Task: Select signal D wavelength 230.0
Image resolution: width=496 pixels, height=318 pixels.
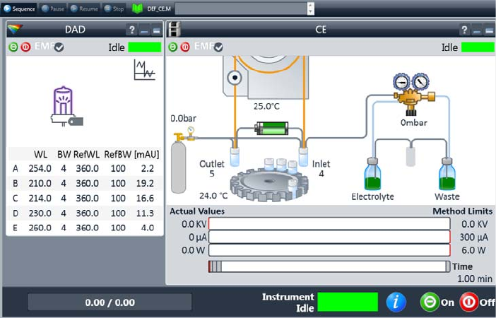Action: tap(40, 213)
